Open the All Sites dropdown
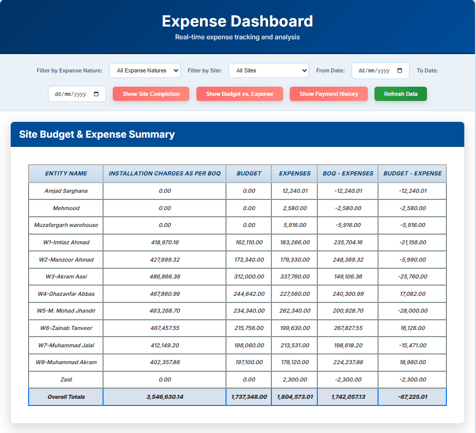This screenshot has height=433, width=476. (269, 70)
